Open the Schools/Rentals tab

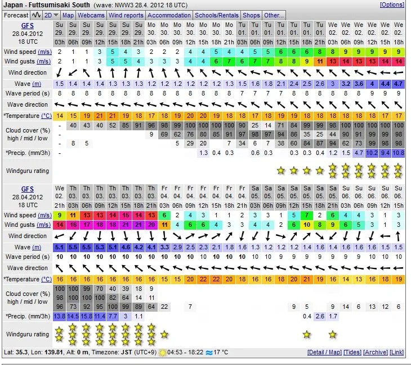[x=217, y=15]
